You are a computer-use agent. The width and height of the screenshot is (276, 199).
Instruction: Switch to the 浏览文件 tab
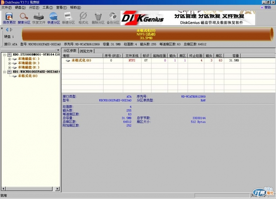86,51
